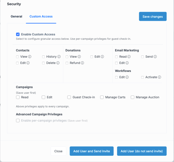Check Campaigns Read checkbox
The height and width of the screenshot is (162, 174).
coord(18,97)
